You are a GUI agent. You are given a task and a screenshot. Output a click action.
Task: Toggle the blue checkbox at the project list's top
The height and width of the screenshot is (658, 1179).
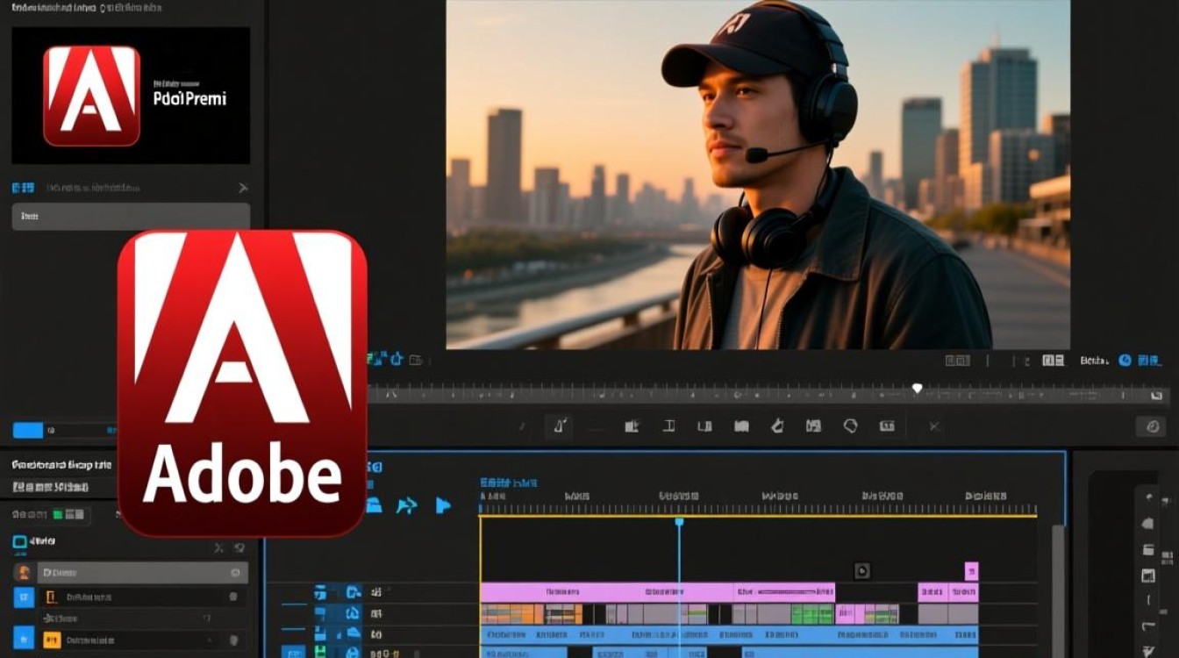pyautogui.click(x=19, y=542)
